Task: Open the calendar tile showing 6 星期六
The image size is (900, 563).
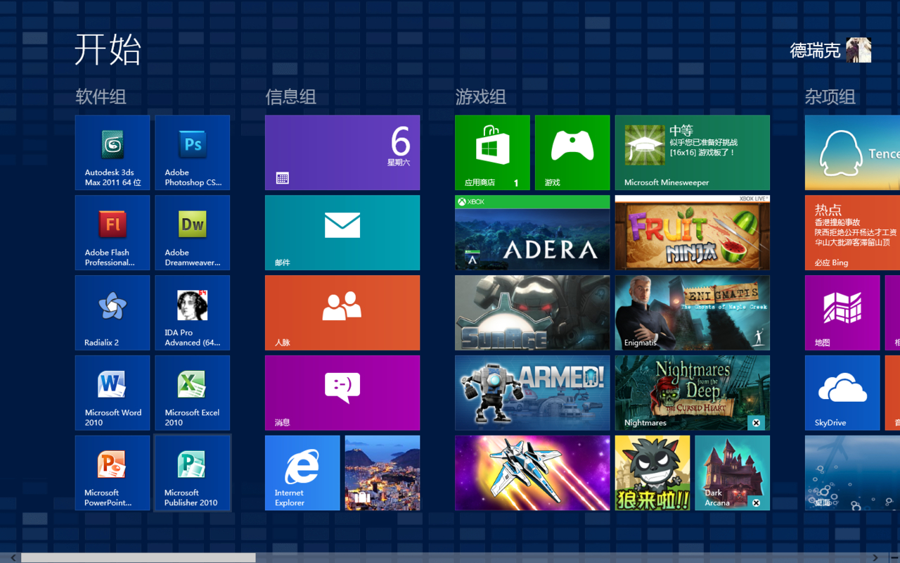Action: coord(342,153)
